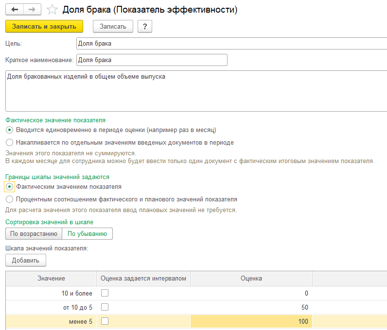
Task: Click the 'Записать' button
Action: pyautogui.click(x=113, y=26)
